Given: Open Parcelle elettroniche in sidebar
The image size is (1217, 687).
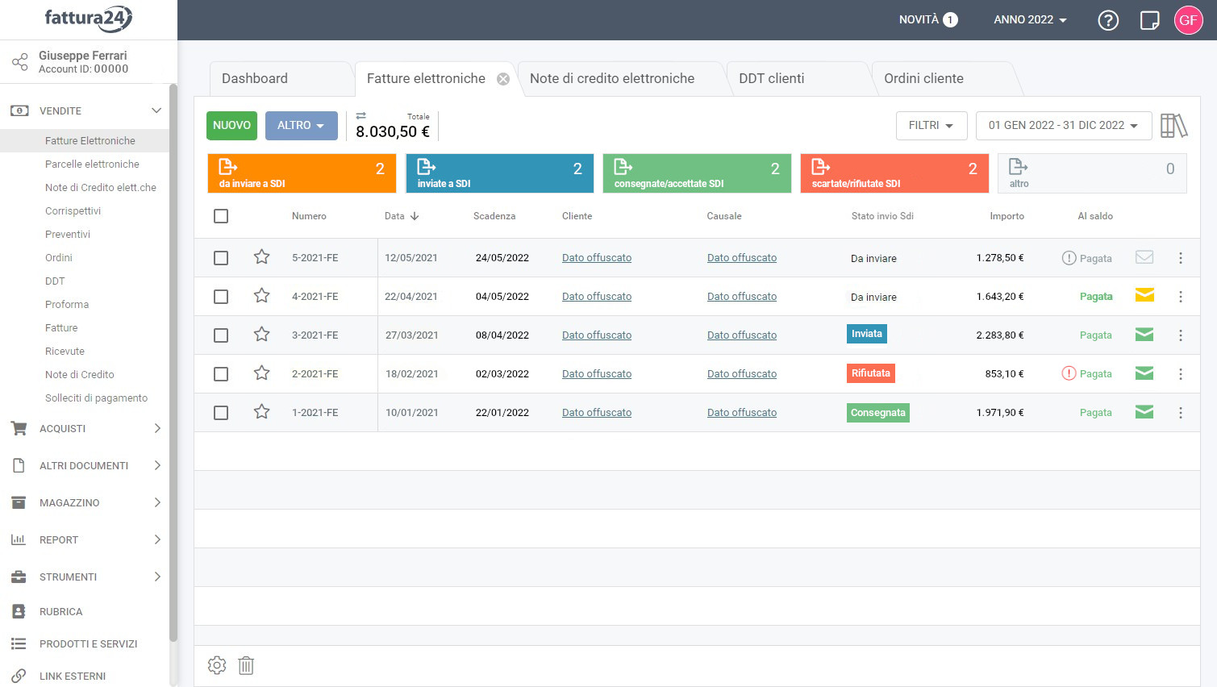Looking at the screenshot, I should point(92,164).
